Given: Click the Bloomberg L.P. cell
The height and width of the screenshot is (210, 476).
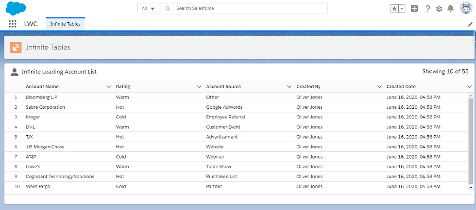Looking at the screenshot, I should [x=42, y=97].
